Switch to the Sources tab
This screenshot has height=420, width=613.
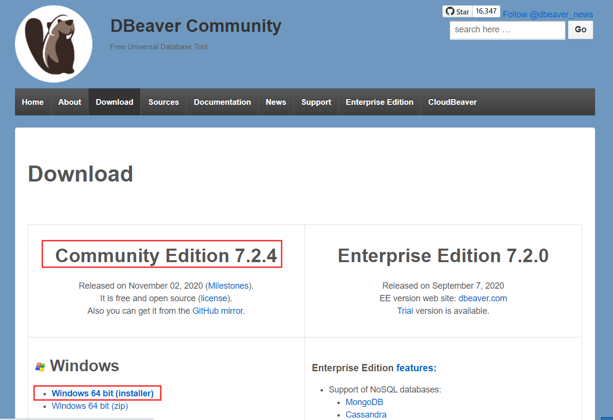point(163,102)
